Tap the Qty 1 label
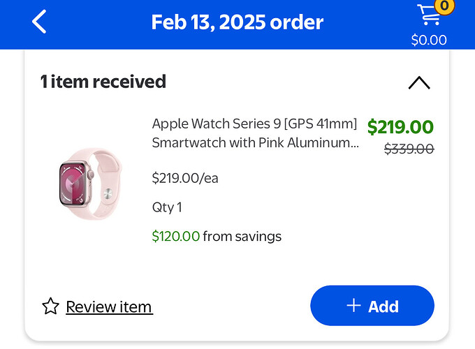This screenshot has width=475, height=349. [x=167, y=207]
